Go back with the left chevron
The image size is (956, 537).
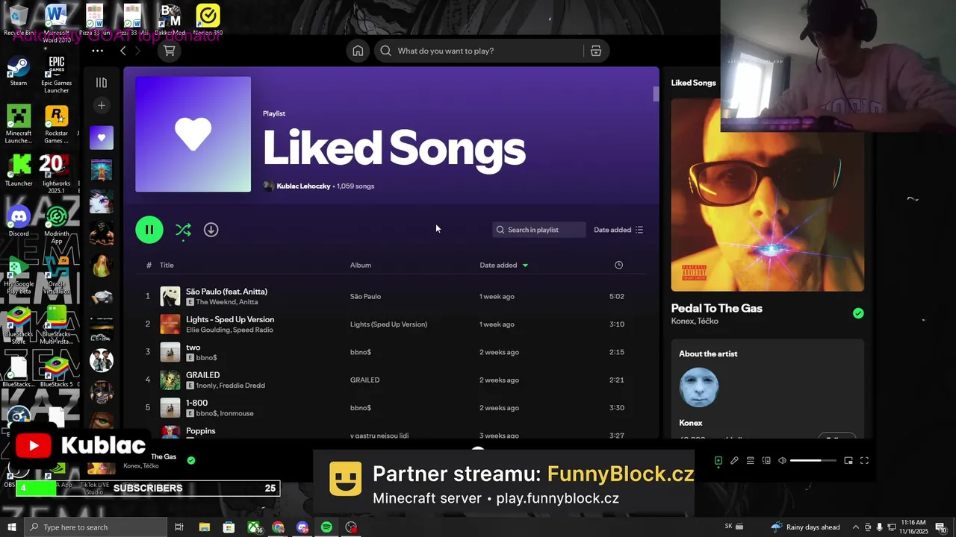point(123,51)
